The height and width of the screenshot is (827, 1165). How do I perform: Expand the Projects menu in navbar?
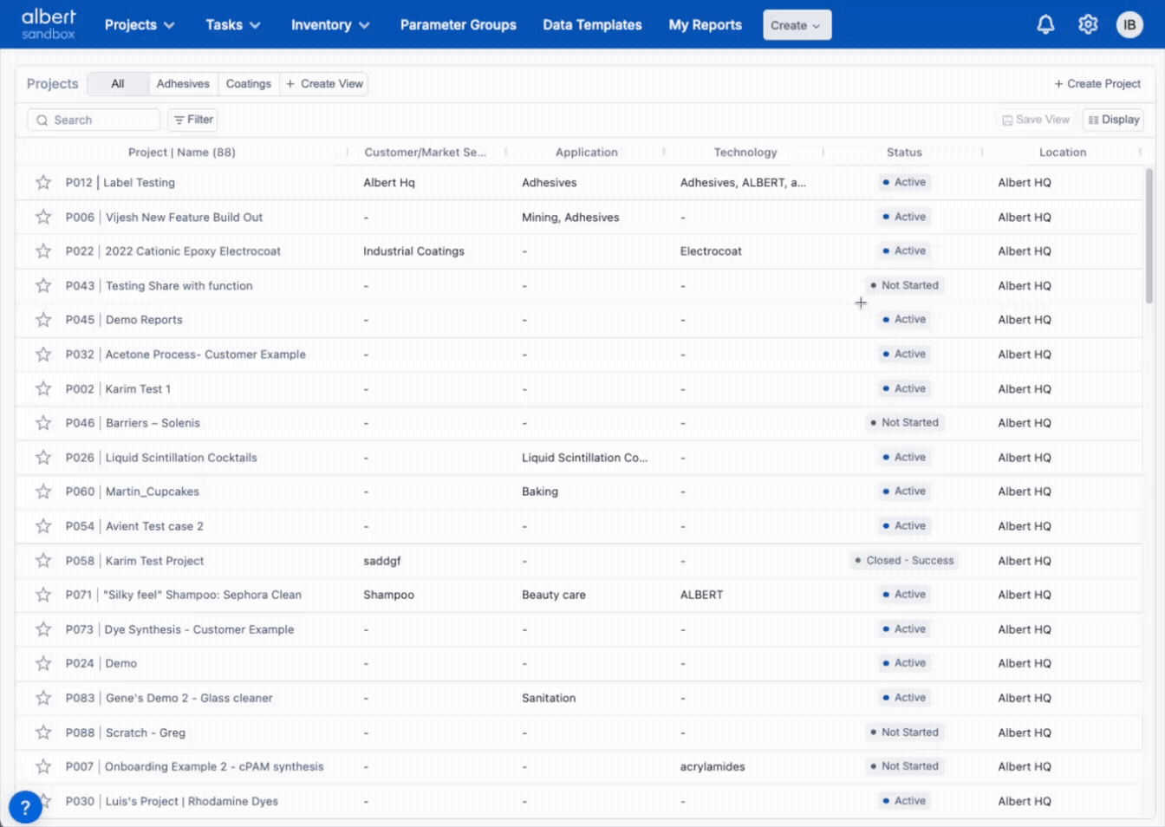[140, 25]
